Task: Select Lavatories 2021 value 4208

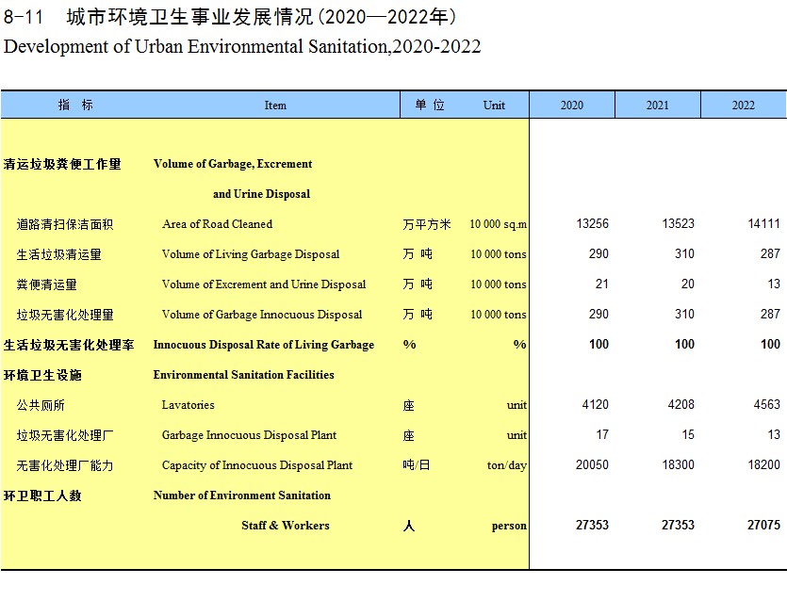Action: 681,404
